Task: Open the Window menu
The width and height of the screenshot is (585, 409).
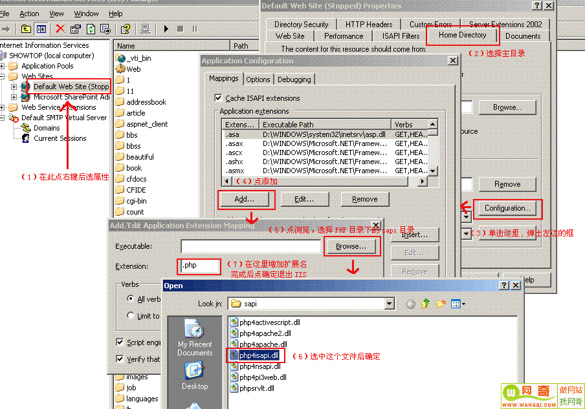Action: [x=86, y=14]
